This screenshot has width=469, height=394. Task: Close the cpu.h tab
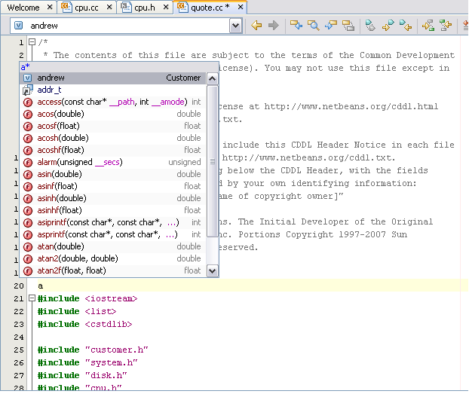tap(166, 8)
